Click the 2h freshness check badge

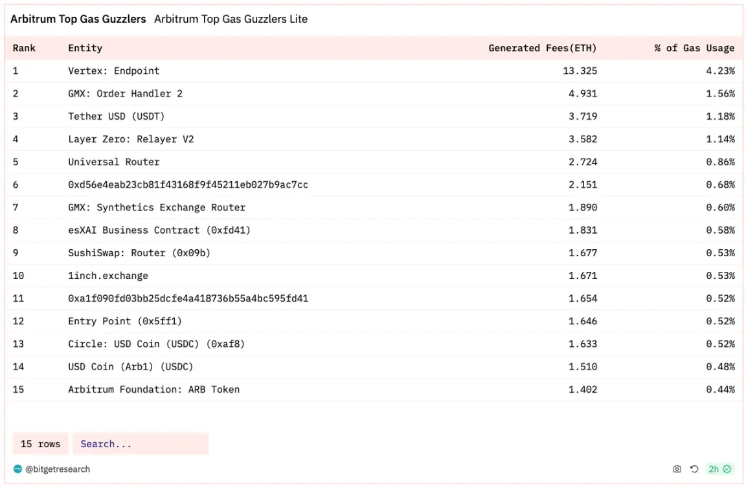pos(719,469)
